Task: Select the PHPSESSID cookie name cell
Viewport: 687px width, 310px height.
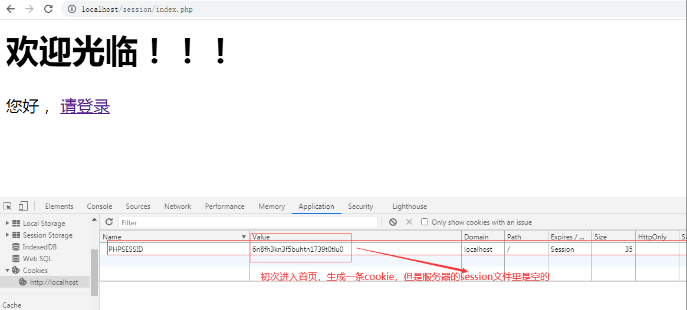Action: pos(175,249)
